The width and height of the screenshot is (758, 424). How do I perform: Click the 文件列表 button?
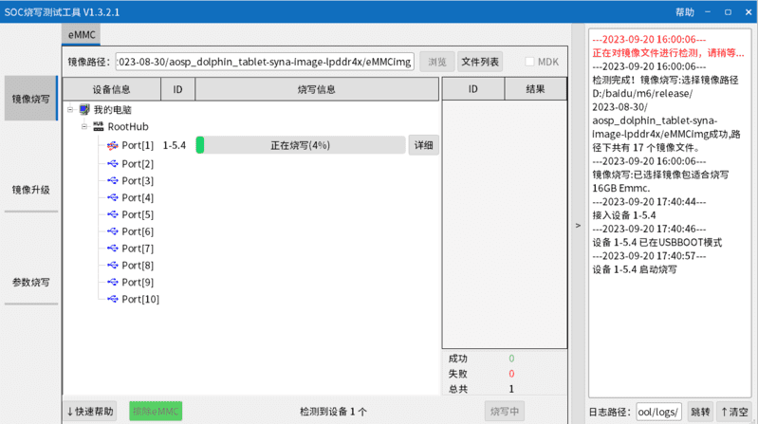coord(480,62)
